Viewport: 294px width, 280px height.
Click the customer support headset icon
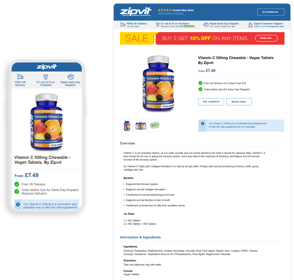pyautogui.click(x=250, y=25)
